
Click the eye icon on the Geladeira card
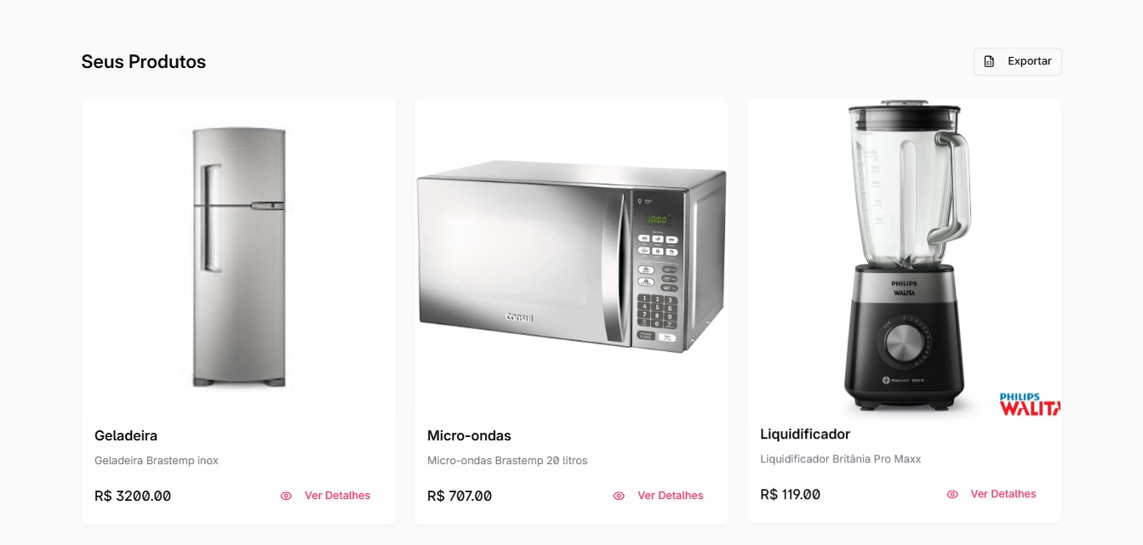pos(286,496)
